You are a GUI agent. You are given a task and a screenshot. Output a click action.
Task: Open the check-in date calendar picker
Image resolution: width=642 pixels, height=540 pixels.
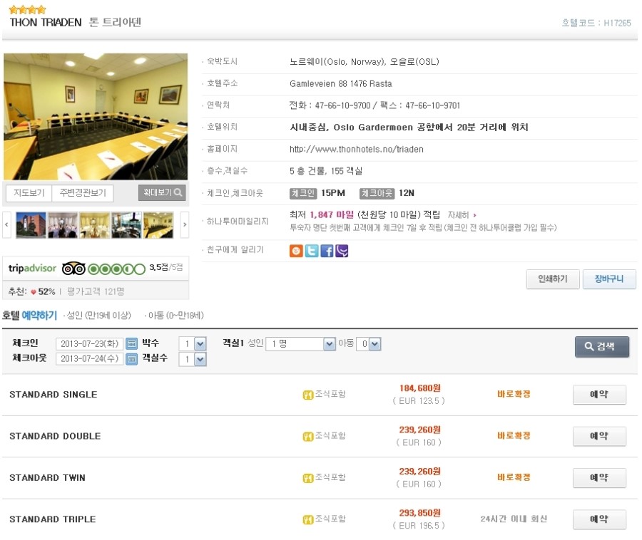[131, 343]
